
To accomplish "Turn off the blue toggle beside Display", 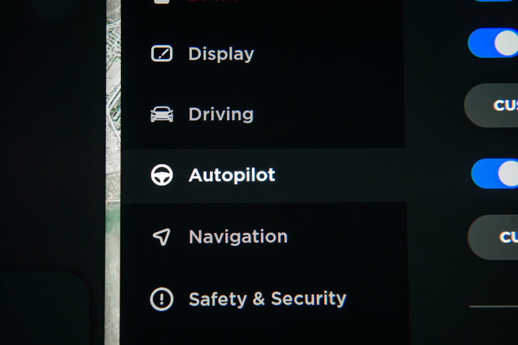I will pyautogui.click(x=493, y=43).
